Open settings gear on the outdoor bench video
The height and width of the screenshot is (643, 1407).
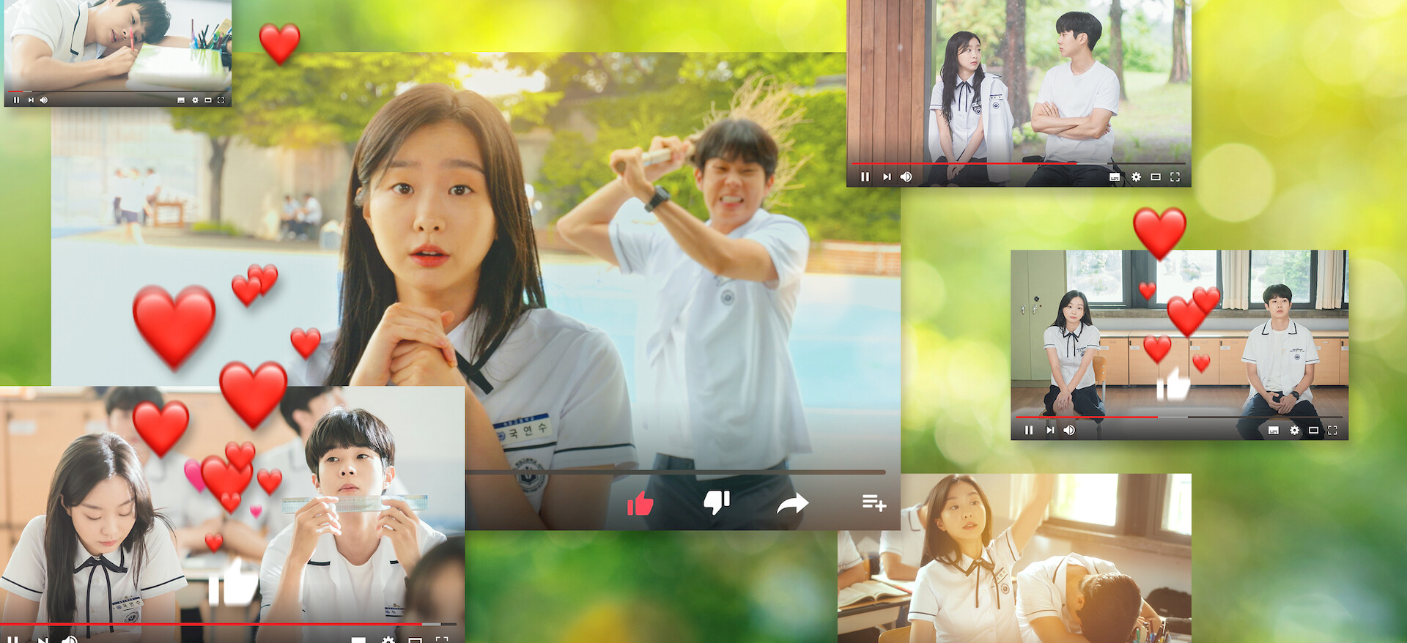1136,177
